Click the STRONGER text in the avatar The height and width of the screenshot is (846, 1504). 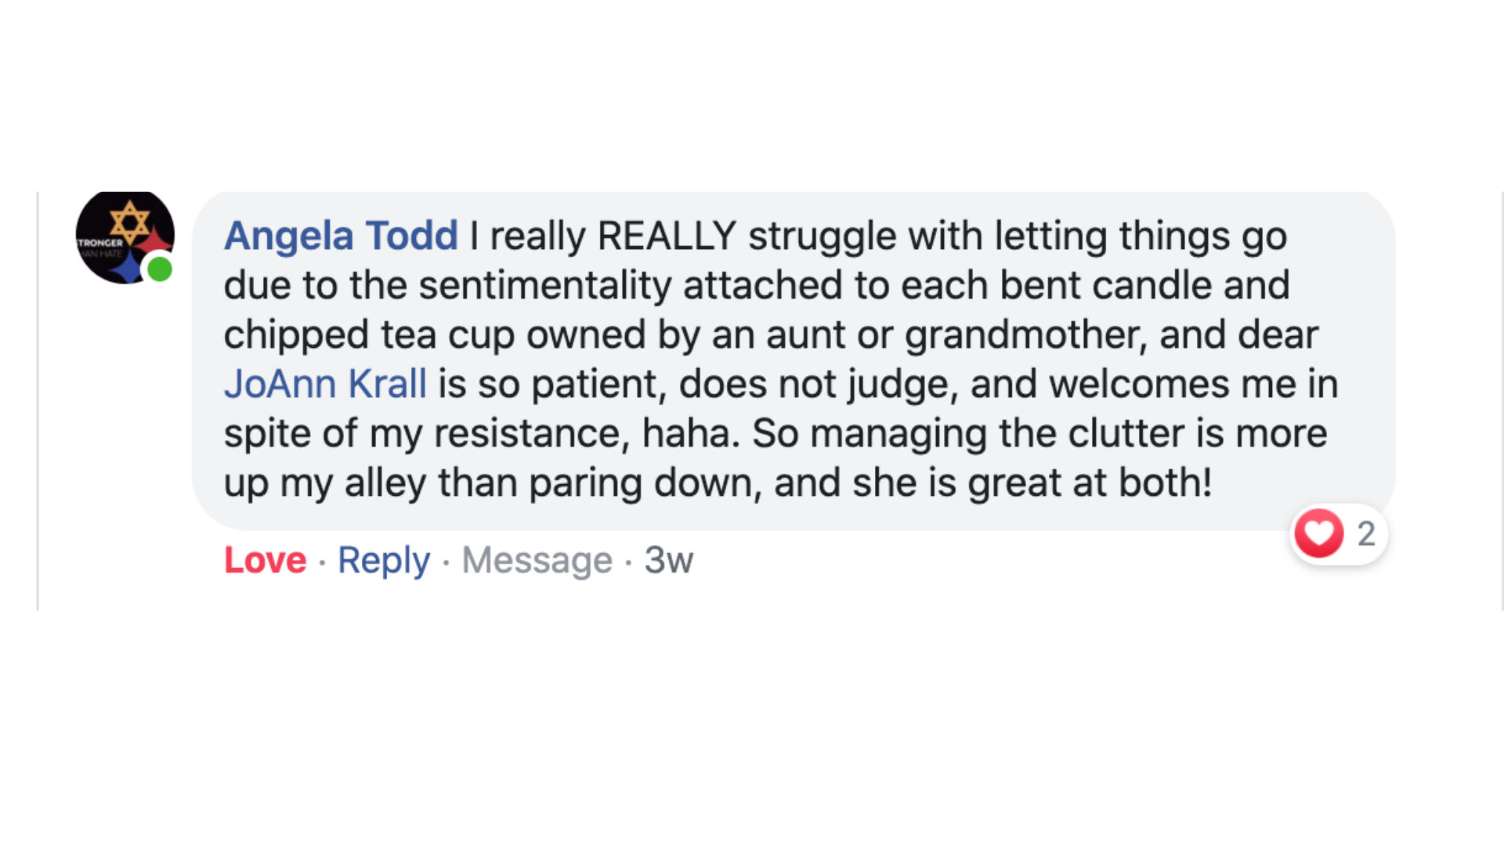coord(100,243)
